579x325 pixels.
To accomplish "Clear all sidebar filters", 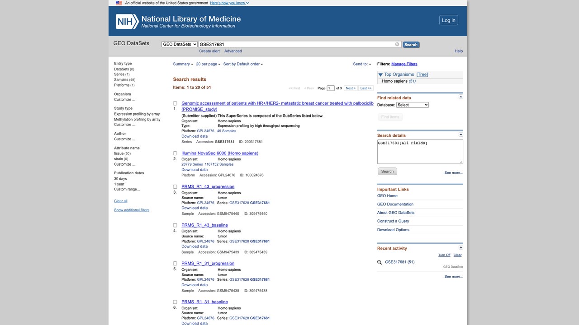I will 121,201.
